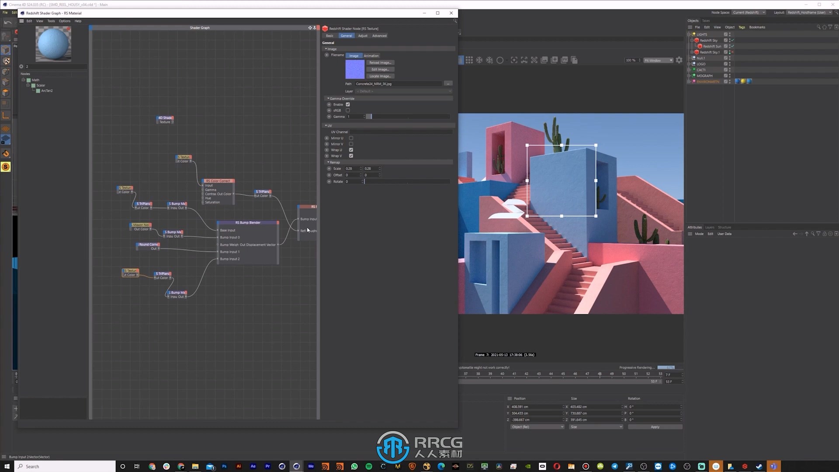This screenshot has height=472, width=839.
Task: Switch to the General tab in texture node
Action: pyautogui.click(x=346, y=36)
